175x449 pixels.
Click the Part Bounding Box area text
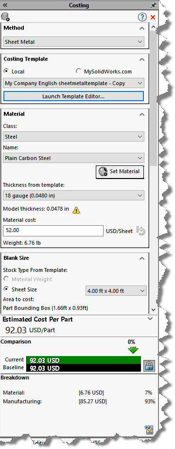point(46,308)
